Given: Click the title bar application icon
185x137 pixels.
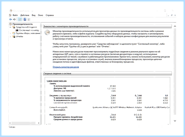Looking at the screenshot, I should coord(11,10).
